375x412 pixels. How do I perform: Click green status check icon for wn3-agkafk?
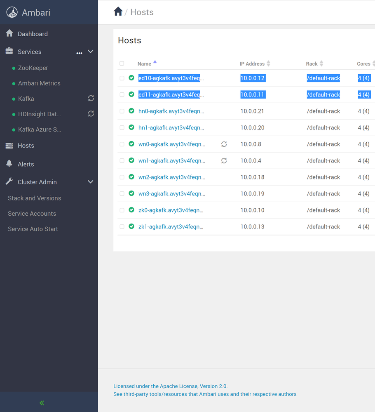[131, 193]
